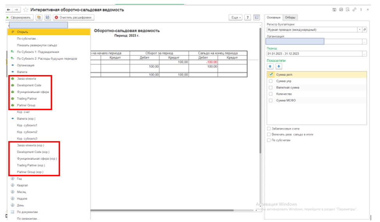Click the help question mark button

tap(248, 17)
